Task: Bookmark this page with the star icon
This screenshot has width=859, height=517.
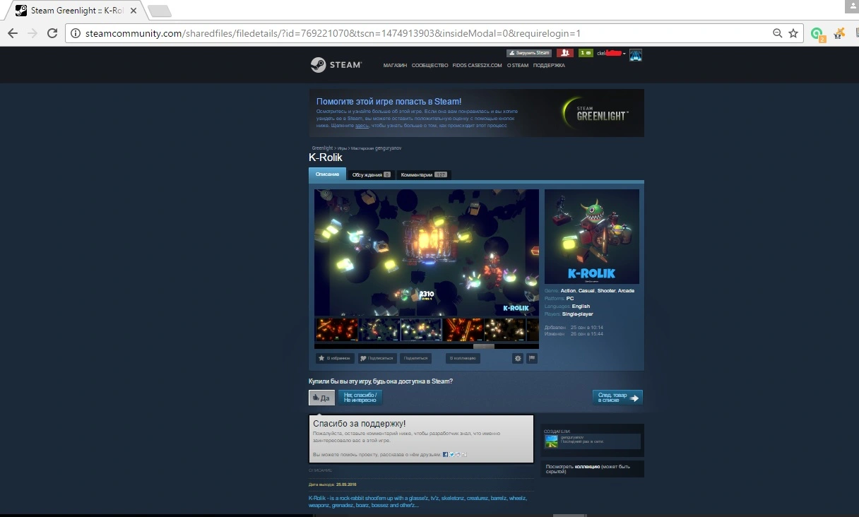Action: tap(793, 33)
